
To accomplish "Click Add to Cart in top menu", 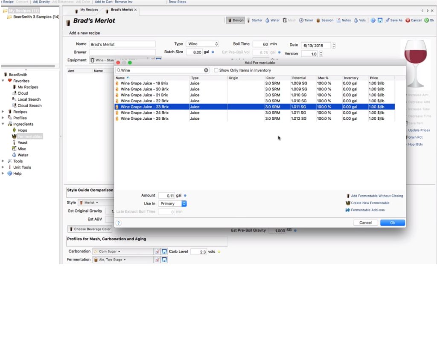I will [x=103, y=2].
